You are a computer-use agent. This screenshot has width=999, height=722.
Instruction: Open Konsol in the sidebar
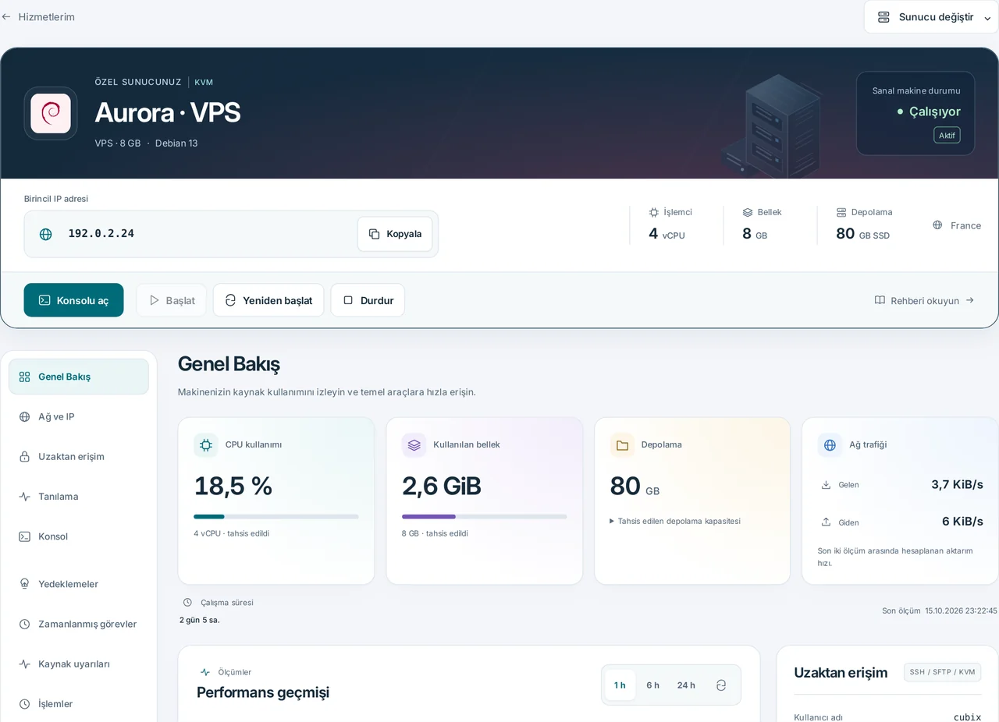tap(79, 536)
